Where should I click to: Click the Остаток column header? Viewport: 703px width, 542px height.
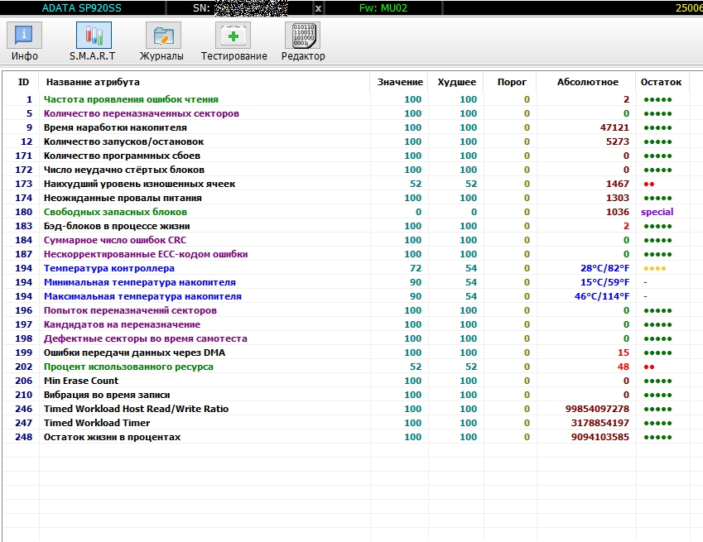click(x=661, y=82)
